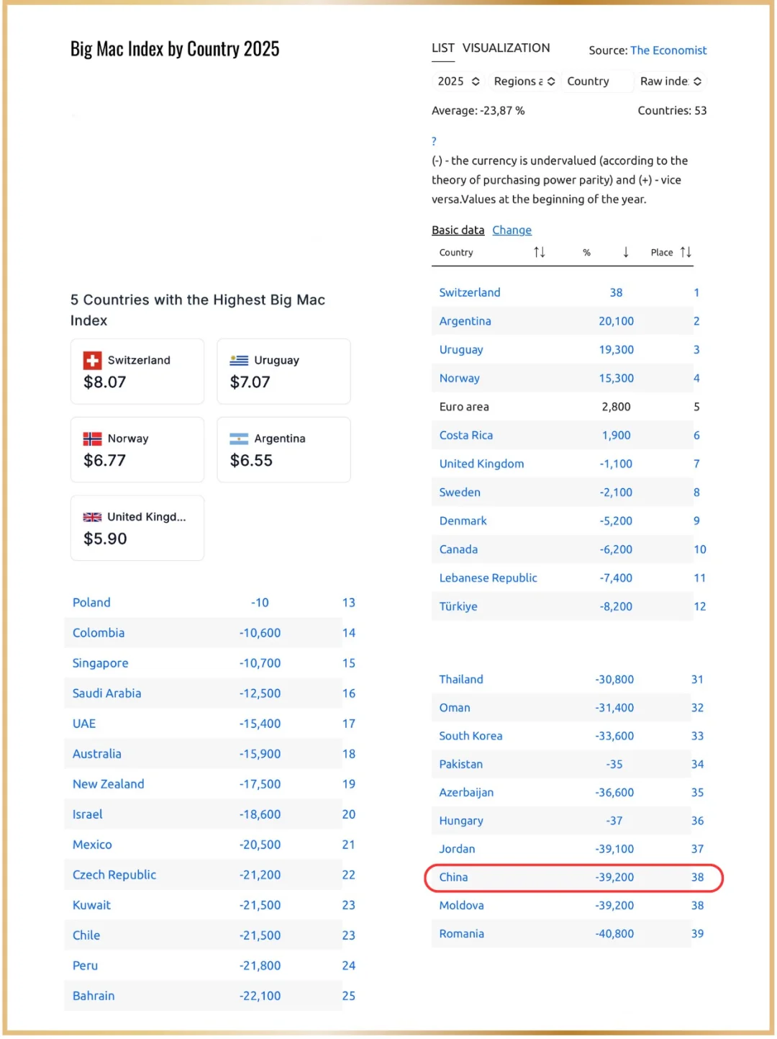Open the Poland country link
The height and width of the screenshot is (1039, 777).
pos(91,603)
